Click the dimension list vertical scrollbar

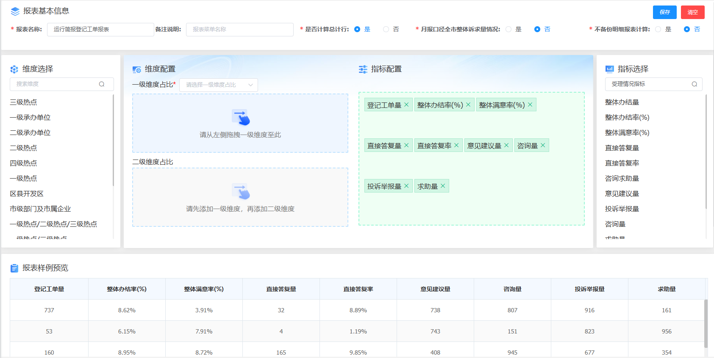[x=113, y=140]
